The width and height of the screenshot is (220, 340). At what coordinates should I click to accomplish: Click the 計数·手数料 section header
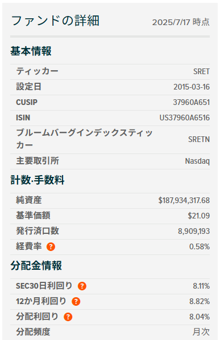coord(38,180)
